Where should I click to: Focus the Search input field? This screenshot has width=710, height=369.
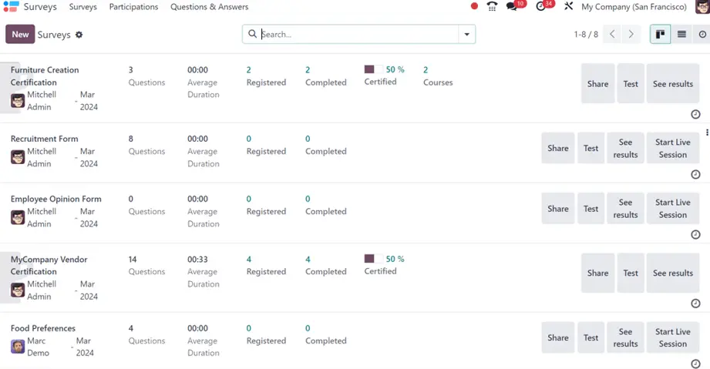(x=358, y=35)
